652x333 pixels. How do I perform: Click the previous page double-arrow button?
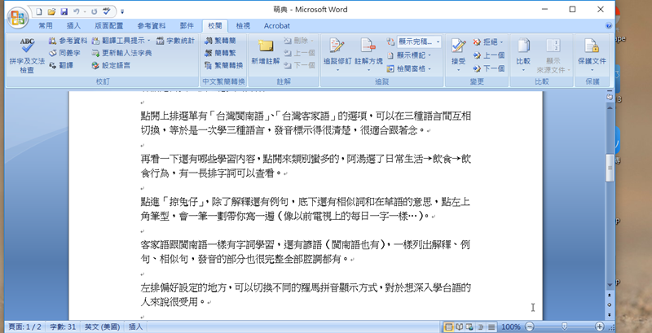(x=610, y=296)
